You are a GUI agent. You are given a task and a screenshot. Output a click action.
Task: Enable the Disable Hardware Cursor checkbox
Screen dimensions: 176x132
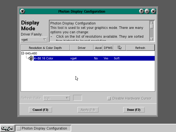click(x=109, y=98)
